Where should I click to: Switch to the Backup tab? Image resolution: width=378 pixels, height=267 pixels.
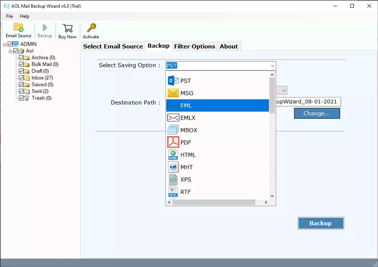[159, 46]
